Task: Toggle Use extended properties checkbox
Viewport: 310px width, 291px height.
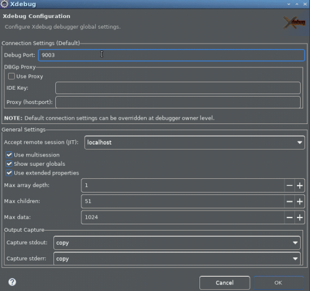Action: point(9,173)
